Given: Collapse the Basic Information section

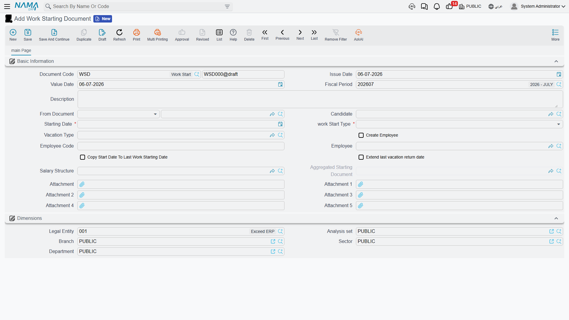Looking at the screenshot, I should [556, 61].
